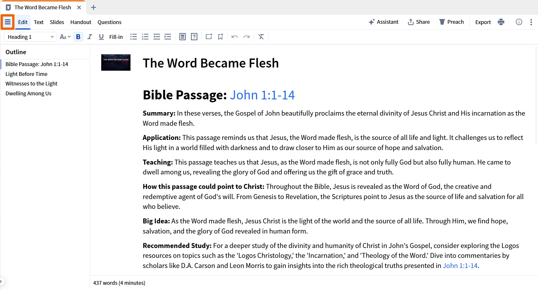Decrease the indent level
Image resolution: width=538 pixels, height=290 pixels.
point(157,37)
